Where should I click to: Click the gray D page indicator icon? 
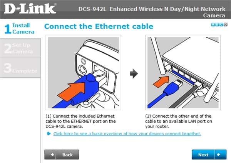[x=226, y=25]
